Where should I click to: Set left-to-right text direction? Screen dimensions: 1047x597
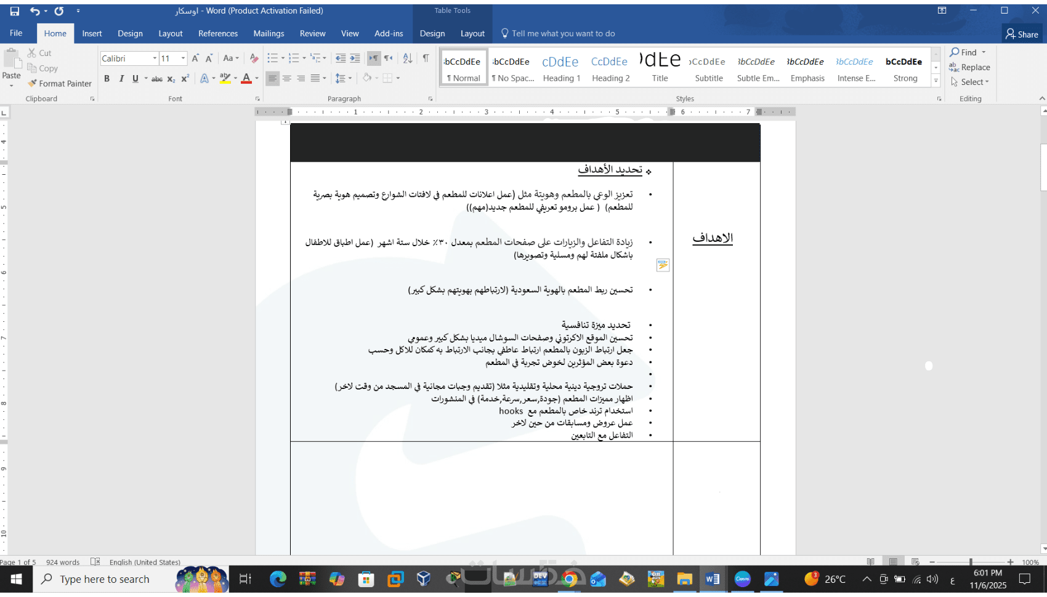374,58
